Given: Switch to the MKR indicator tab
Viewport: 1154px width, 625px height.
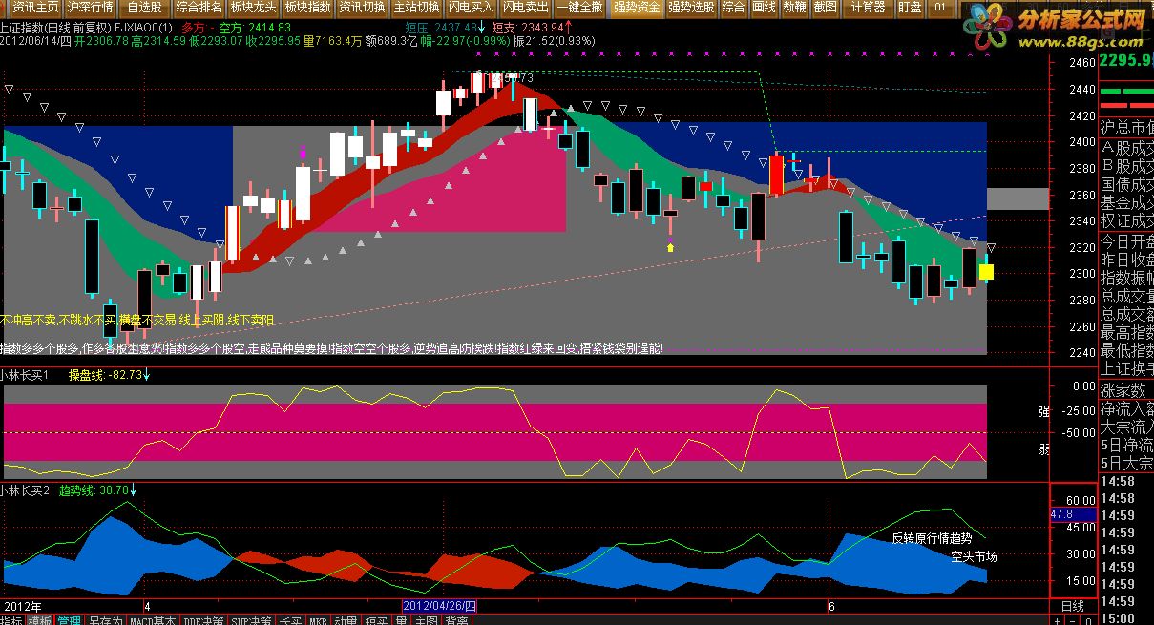Looking at the screenshot, I should [318, 620].
